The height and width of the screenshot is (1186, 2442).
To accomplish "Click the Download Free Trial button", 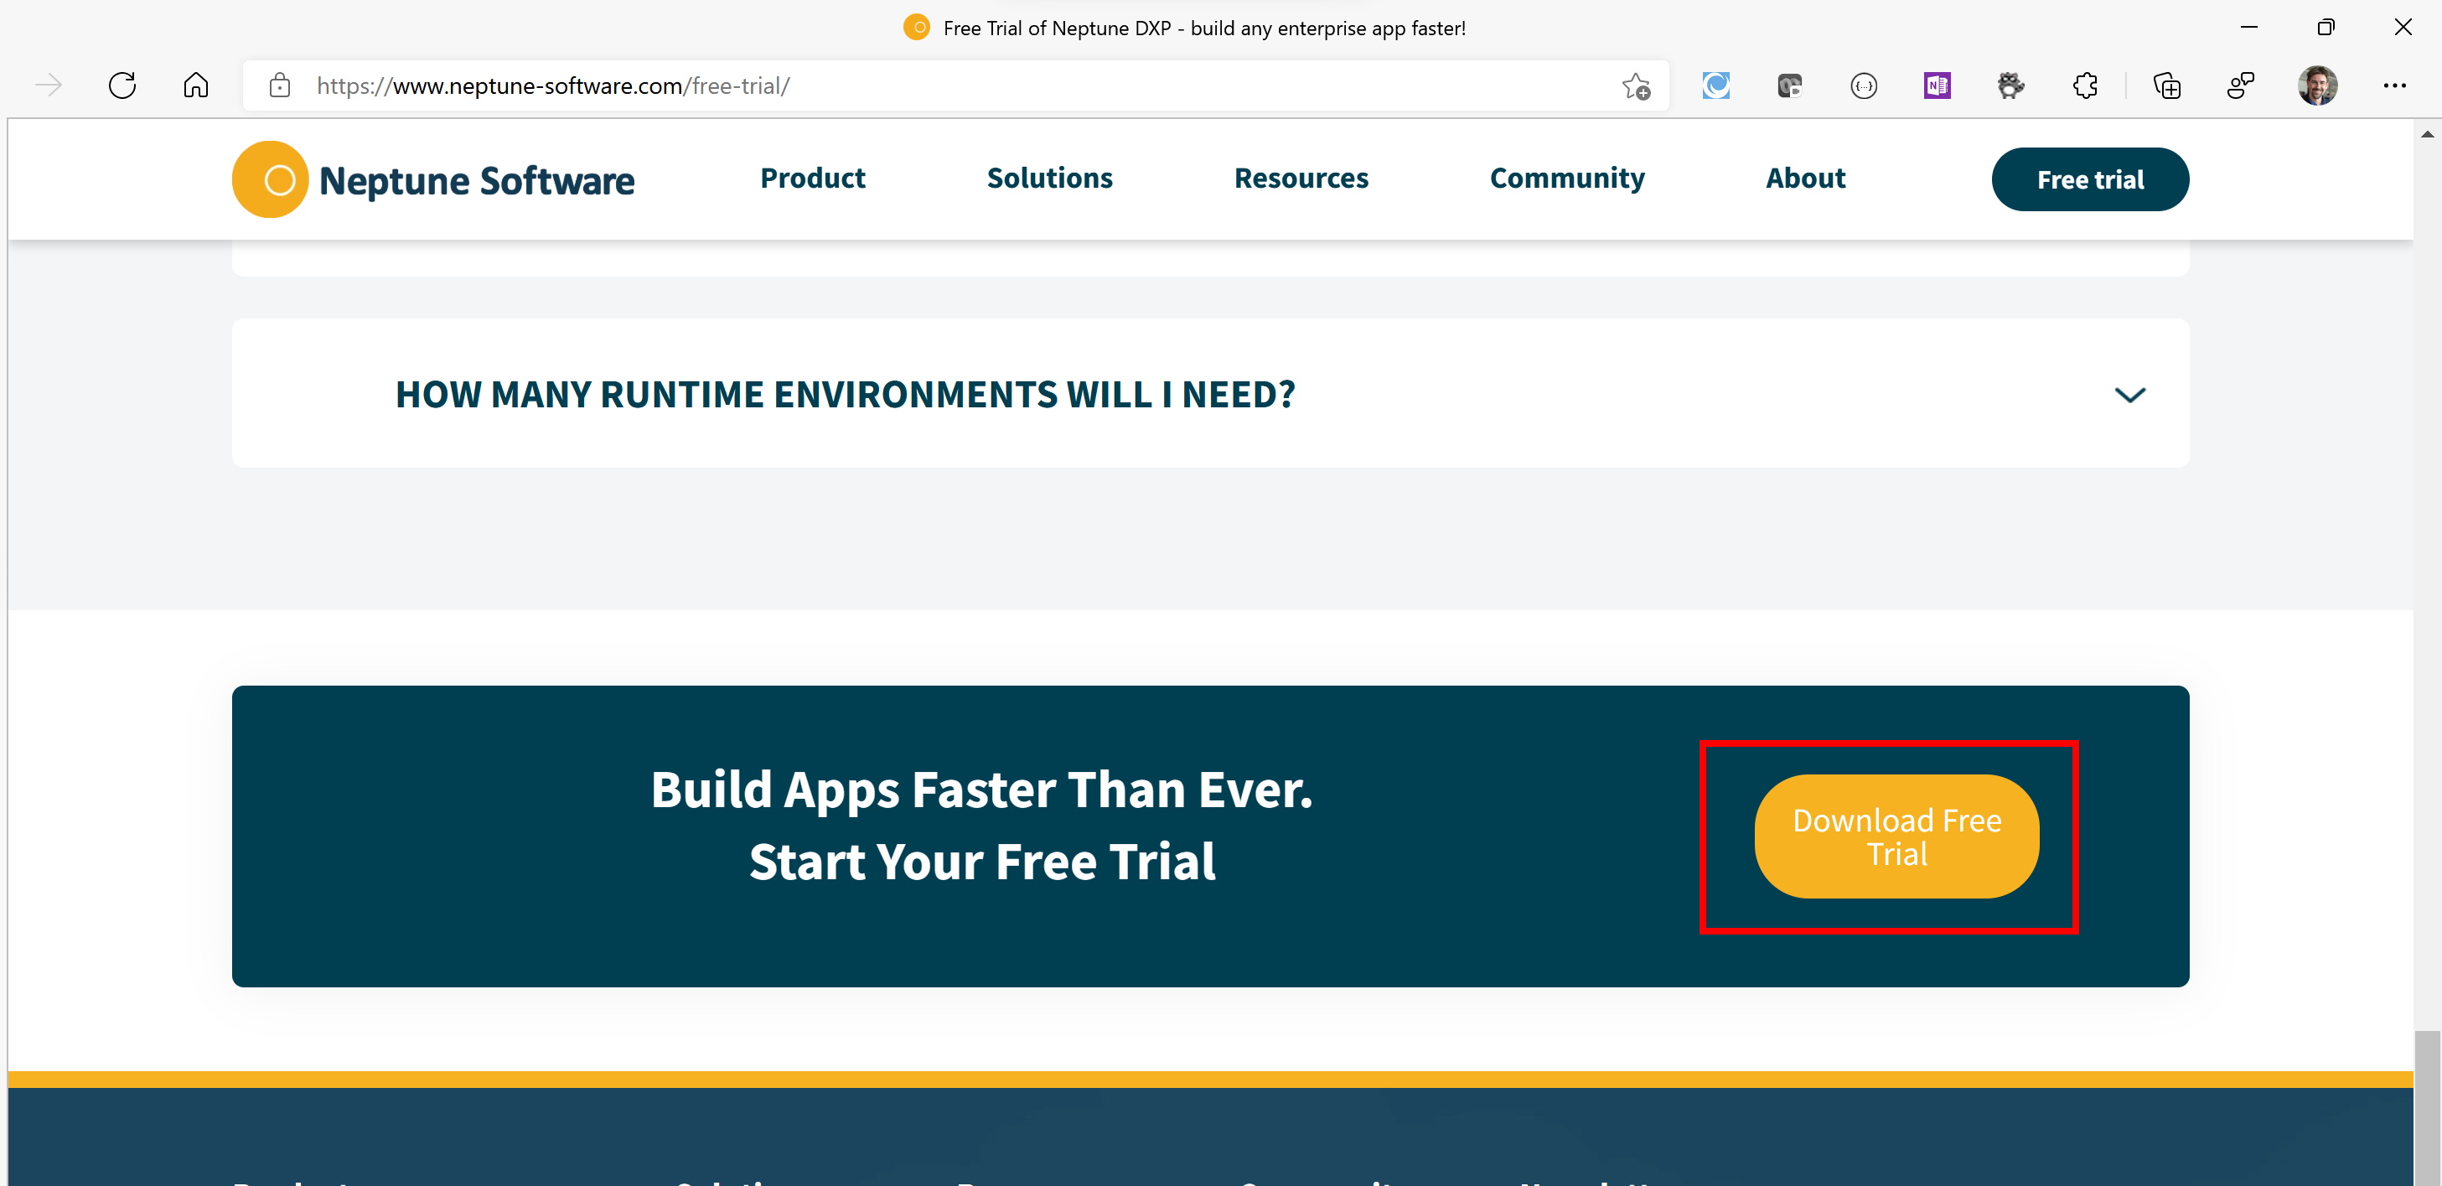I will [1896, 836].
